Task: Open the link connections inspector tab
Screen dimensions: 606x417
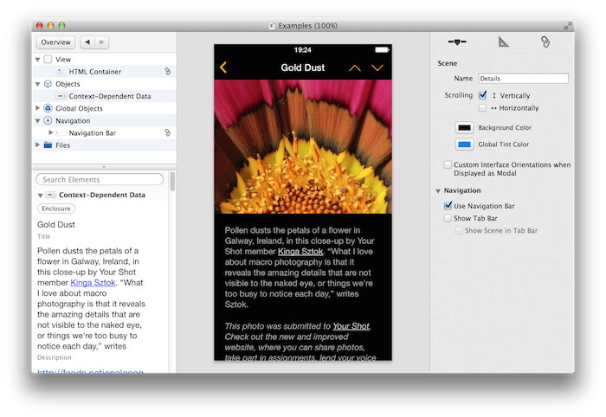Action: click(545, 42)
